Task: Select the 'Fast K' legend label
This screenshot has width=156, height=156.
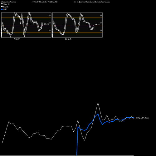Action: 6,7
